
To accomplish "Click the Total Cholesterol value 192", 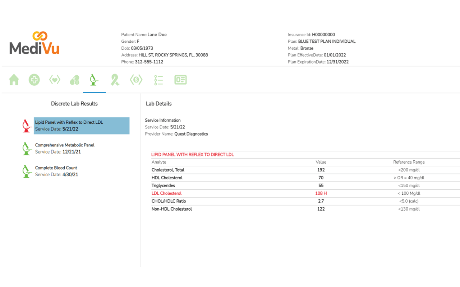I will click(x=321, y=170).
